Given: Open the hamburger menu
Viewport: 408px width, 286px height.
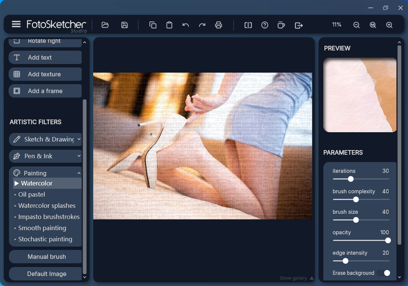Looking at the screenshot, I should coord(16,24).
